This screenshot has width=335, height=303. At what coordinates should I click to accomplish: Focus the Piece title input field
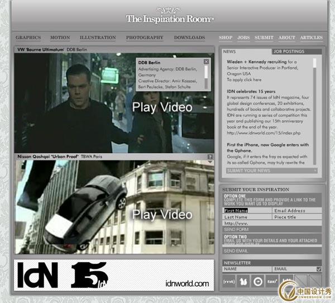pos(297,217)
